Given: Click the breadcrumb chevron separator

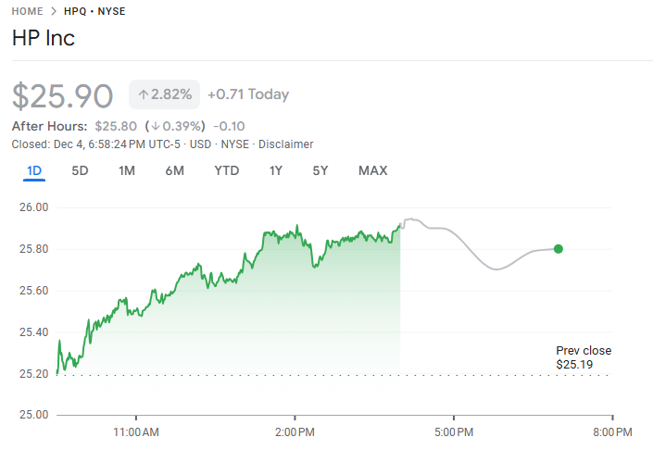Looking at the screenshot, I should click(x=54, y=11).
